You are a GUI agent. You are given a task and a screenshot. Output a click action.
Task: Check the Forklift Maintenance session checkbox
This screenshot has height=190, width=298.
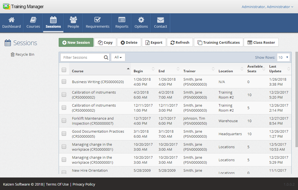pyautogui.click(x=64, y=120)
